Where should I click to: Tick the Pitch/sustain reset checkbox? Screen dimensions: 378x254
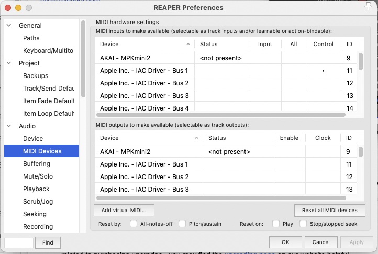tap(182, 224)
